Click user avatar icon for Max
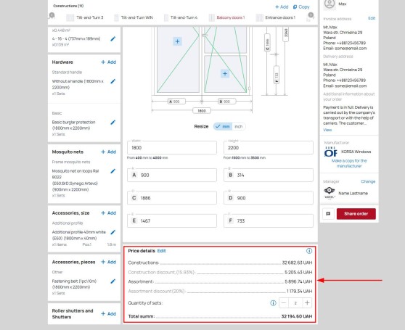 (x=330, y=4)
